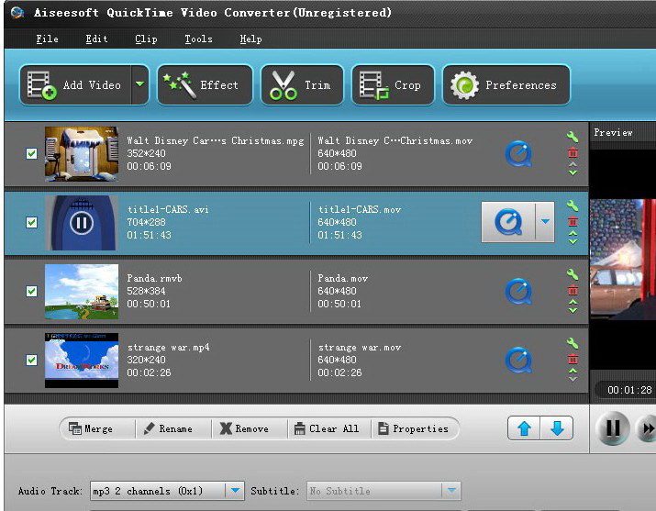The height and width of the screenshot is (511, 656).
Task: Click wrench settings icon for Panda row
Action: pos(573,274)
